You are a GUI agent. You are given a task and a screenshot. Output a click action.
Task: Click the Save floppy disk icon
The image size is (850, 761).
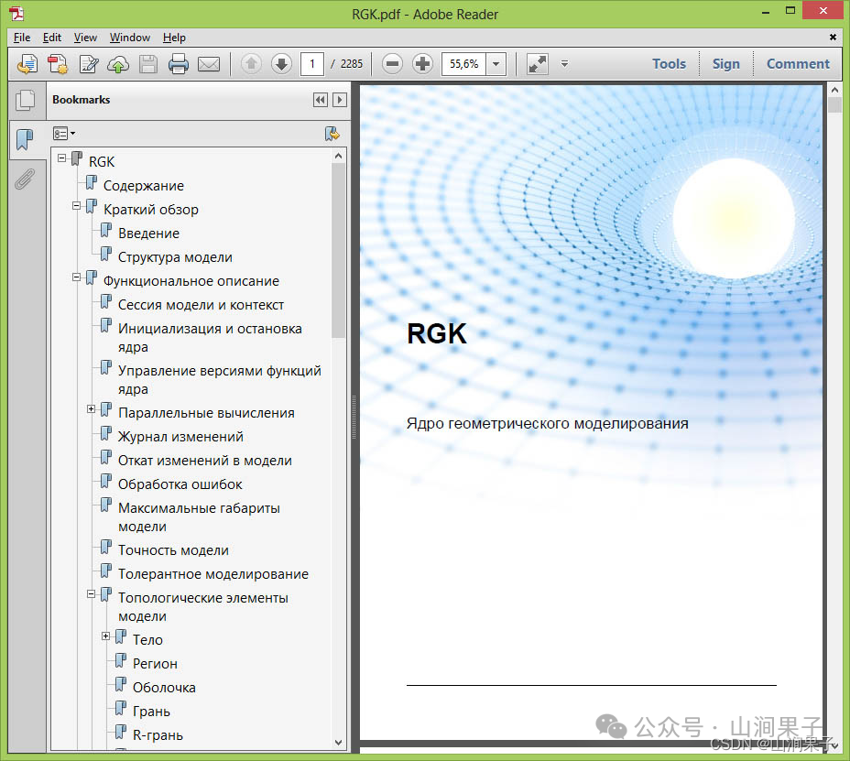(x=148, y=64)
